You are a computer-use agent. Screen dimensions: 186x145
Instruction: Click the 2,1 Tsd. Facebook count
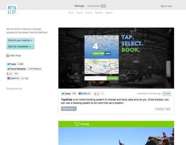25,78
